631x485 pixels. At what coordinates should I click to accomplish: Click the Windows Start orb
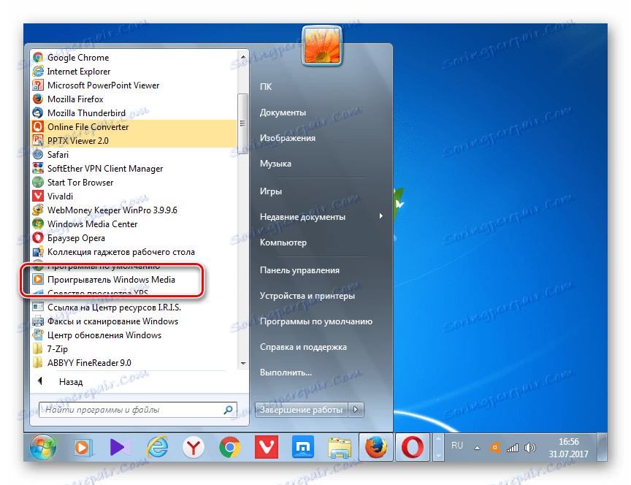click(43, 447)
